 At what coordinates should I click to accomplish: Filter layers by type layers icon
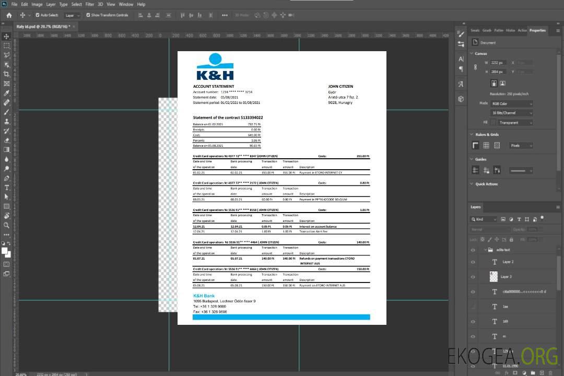click(x=519, y=219)
